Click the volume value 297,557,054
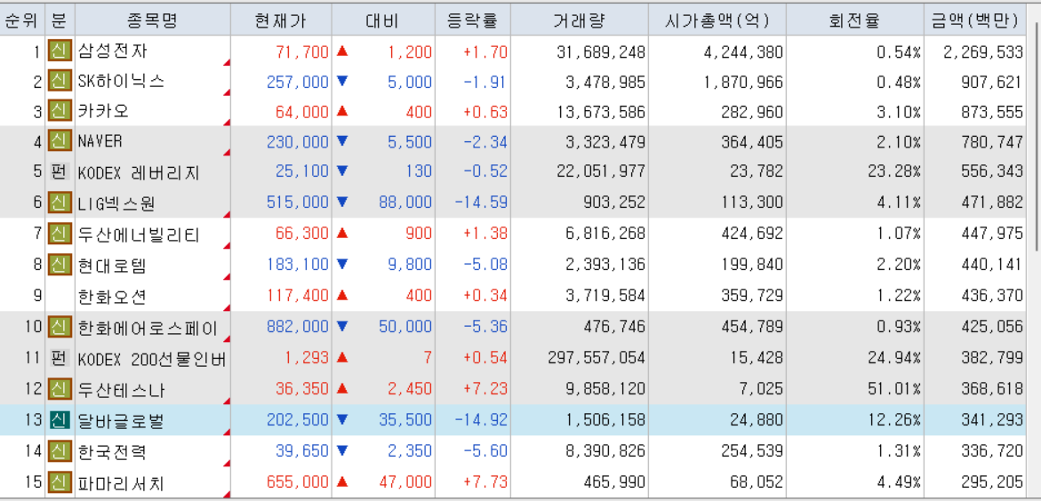The height and width of the screenshot is (501, 1041). tap(597, 358)
